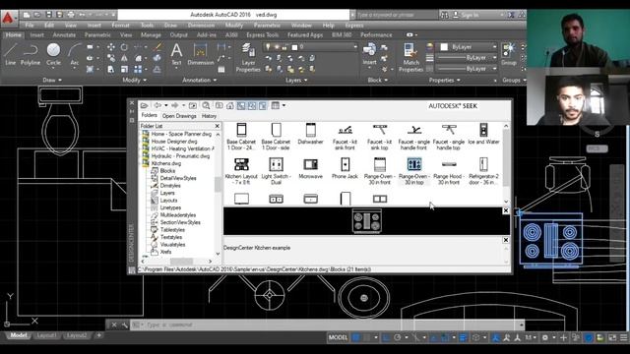Close the Folder List pane
The height and width of the screenshot is (354, 630).
pyautogui.click(x=218, y=126)
